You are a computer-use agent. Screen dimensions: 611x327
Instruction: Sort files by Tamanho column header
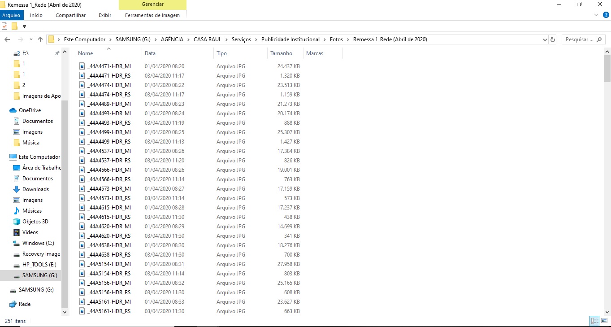coord(281,53)
